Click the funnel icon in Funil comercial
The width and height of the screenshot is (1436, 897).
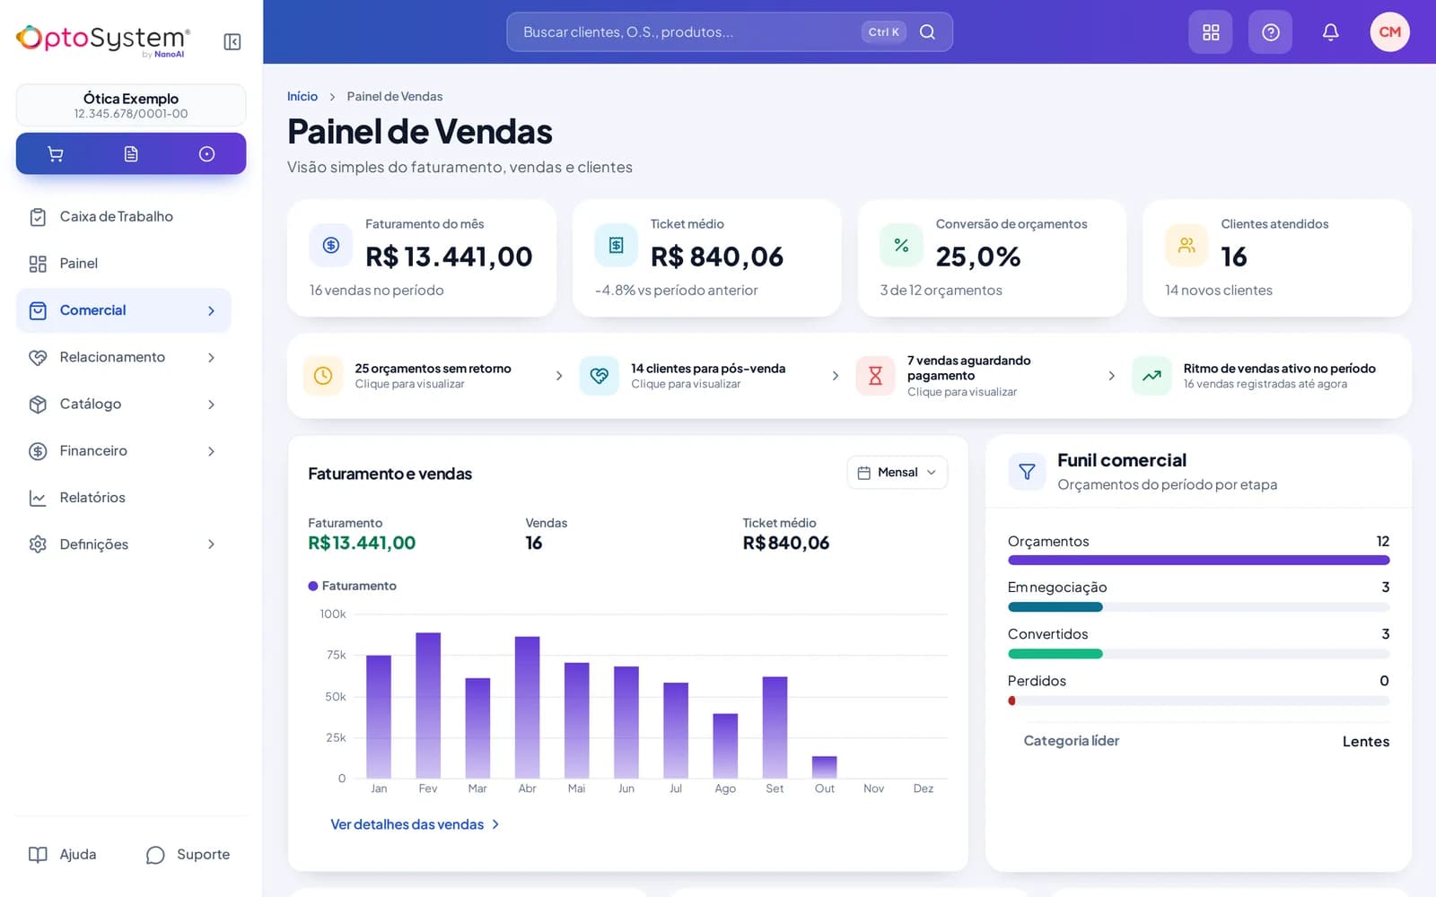(1027, 472)
